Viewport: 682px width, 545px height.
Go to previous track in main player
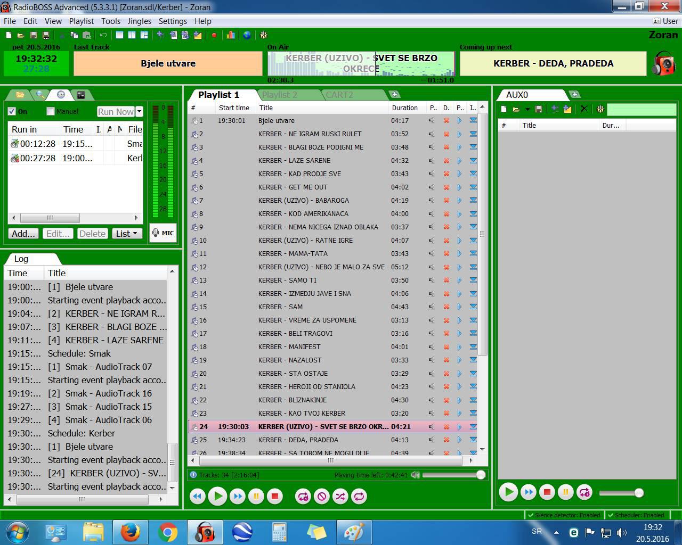click(197, 496)
